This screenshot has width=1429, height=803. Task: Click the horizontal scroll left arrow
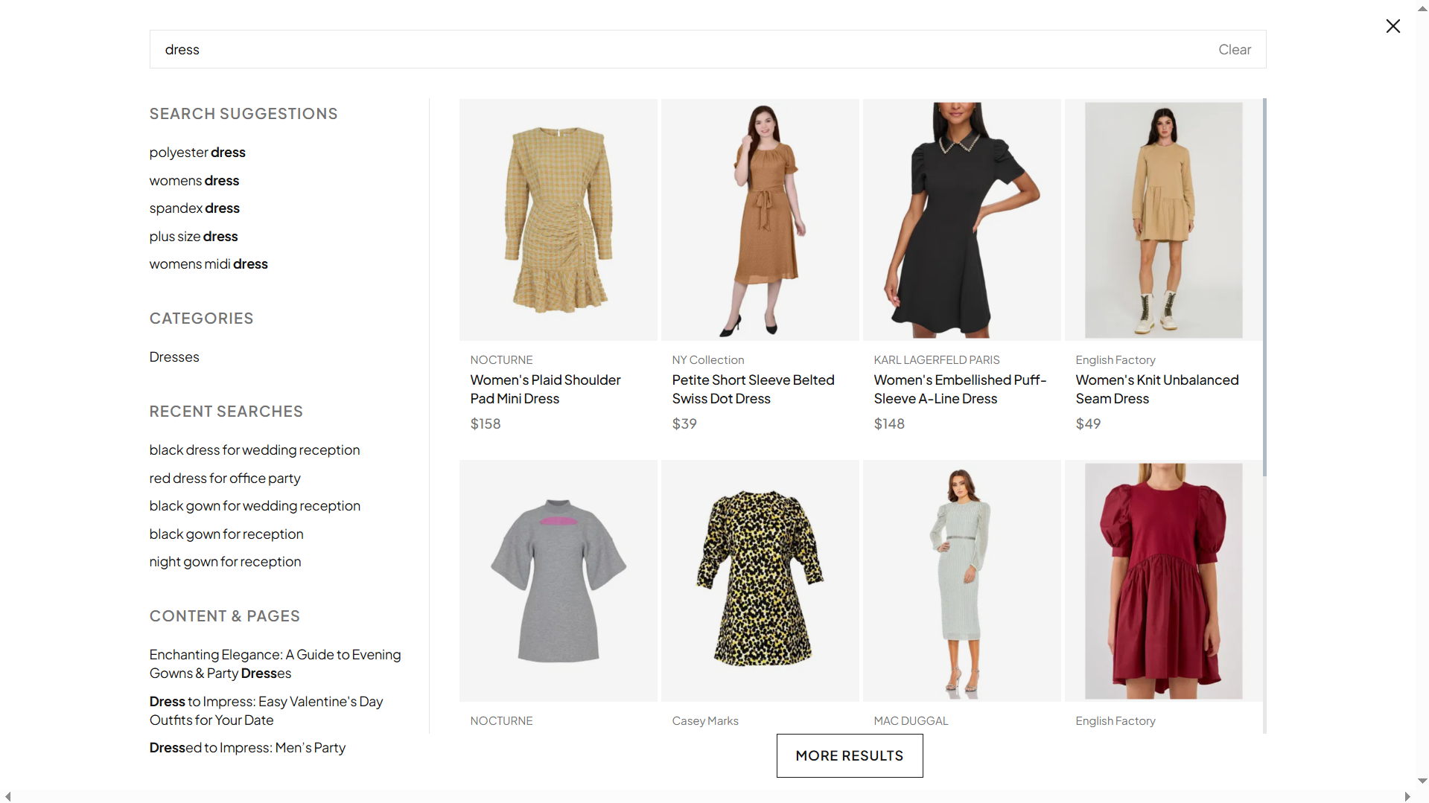(x=7, y=797)
